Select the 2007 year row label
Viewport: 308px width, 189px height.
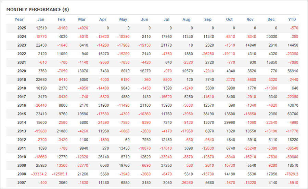tap(22, 182)
